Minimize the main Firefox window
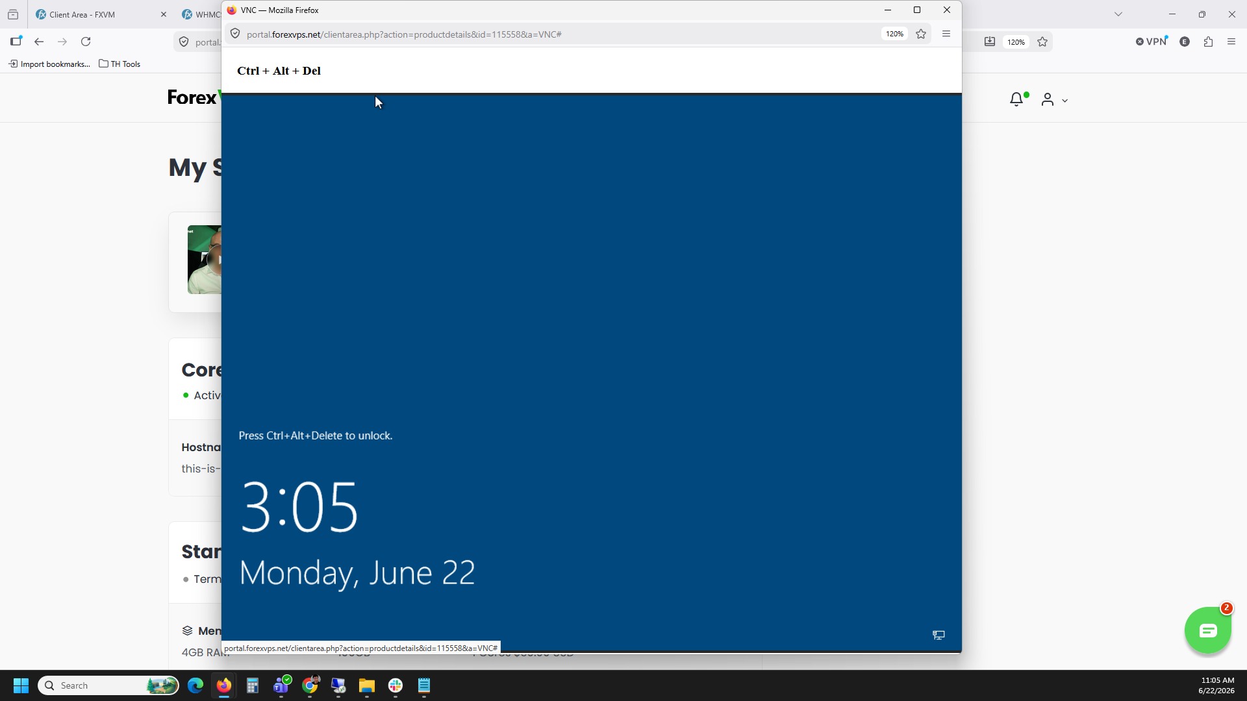The height and width of the screenshot is (701, 1247). [x=1172, y=14]
